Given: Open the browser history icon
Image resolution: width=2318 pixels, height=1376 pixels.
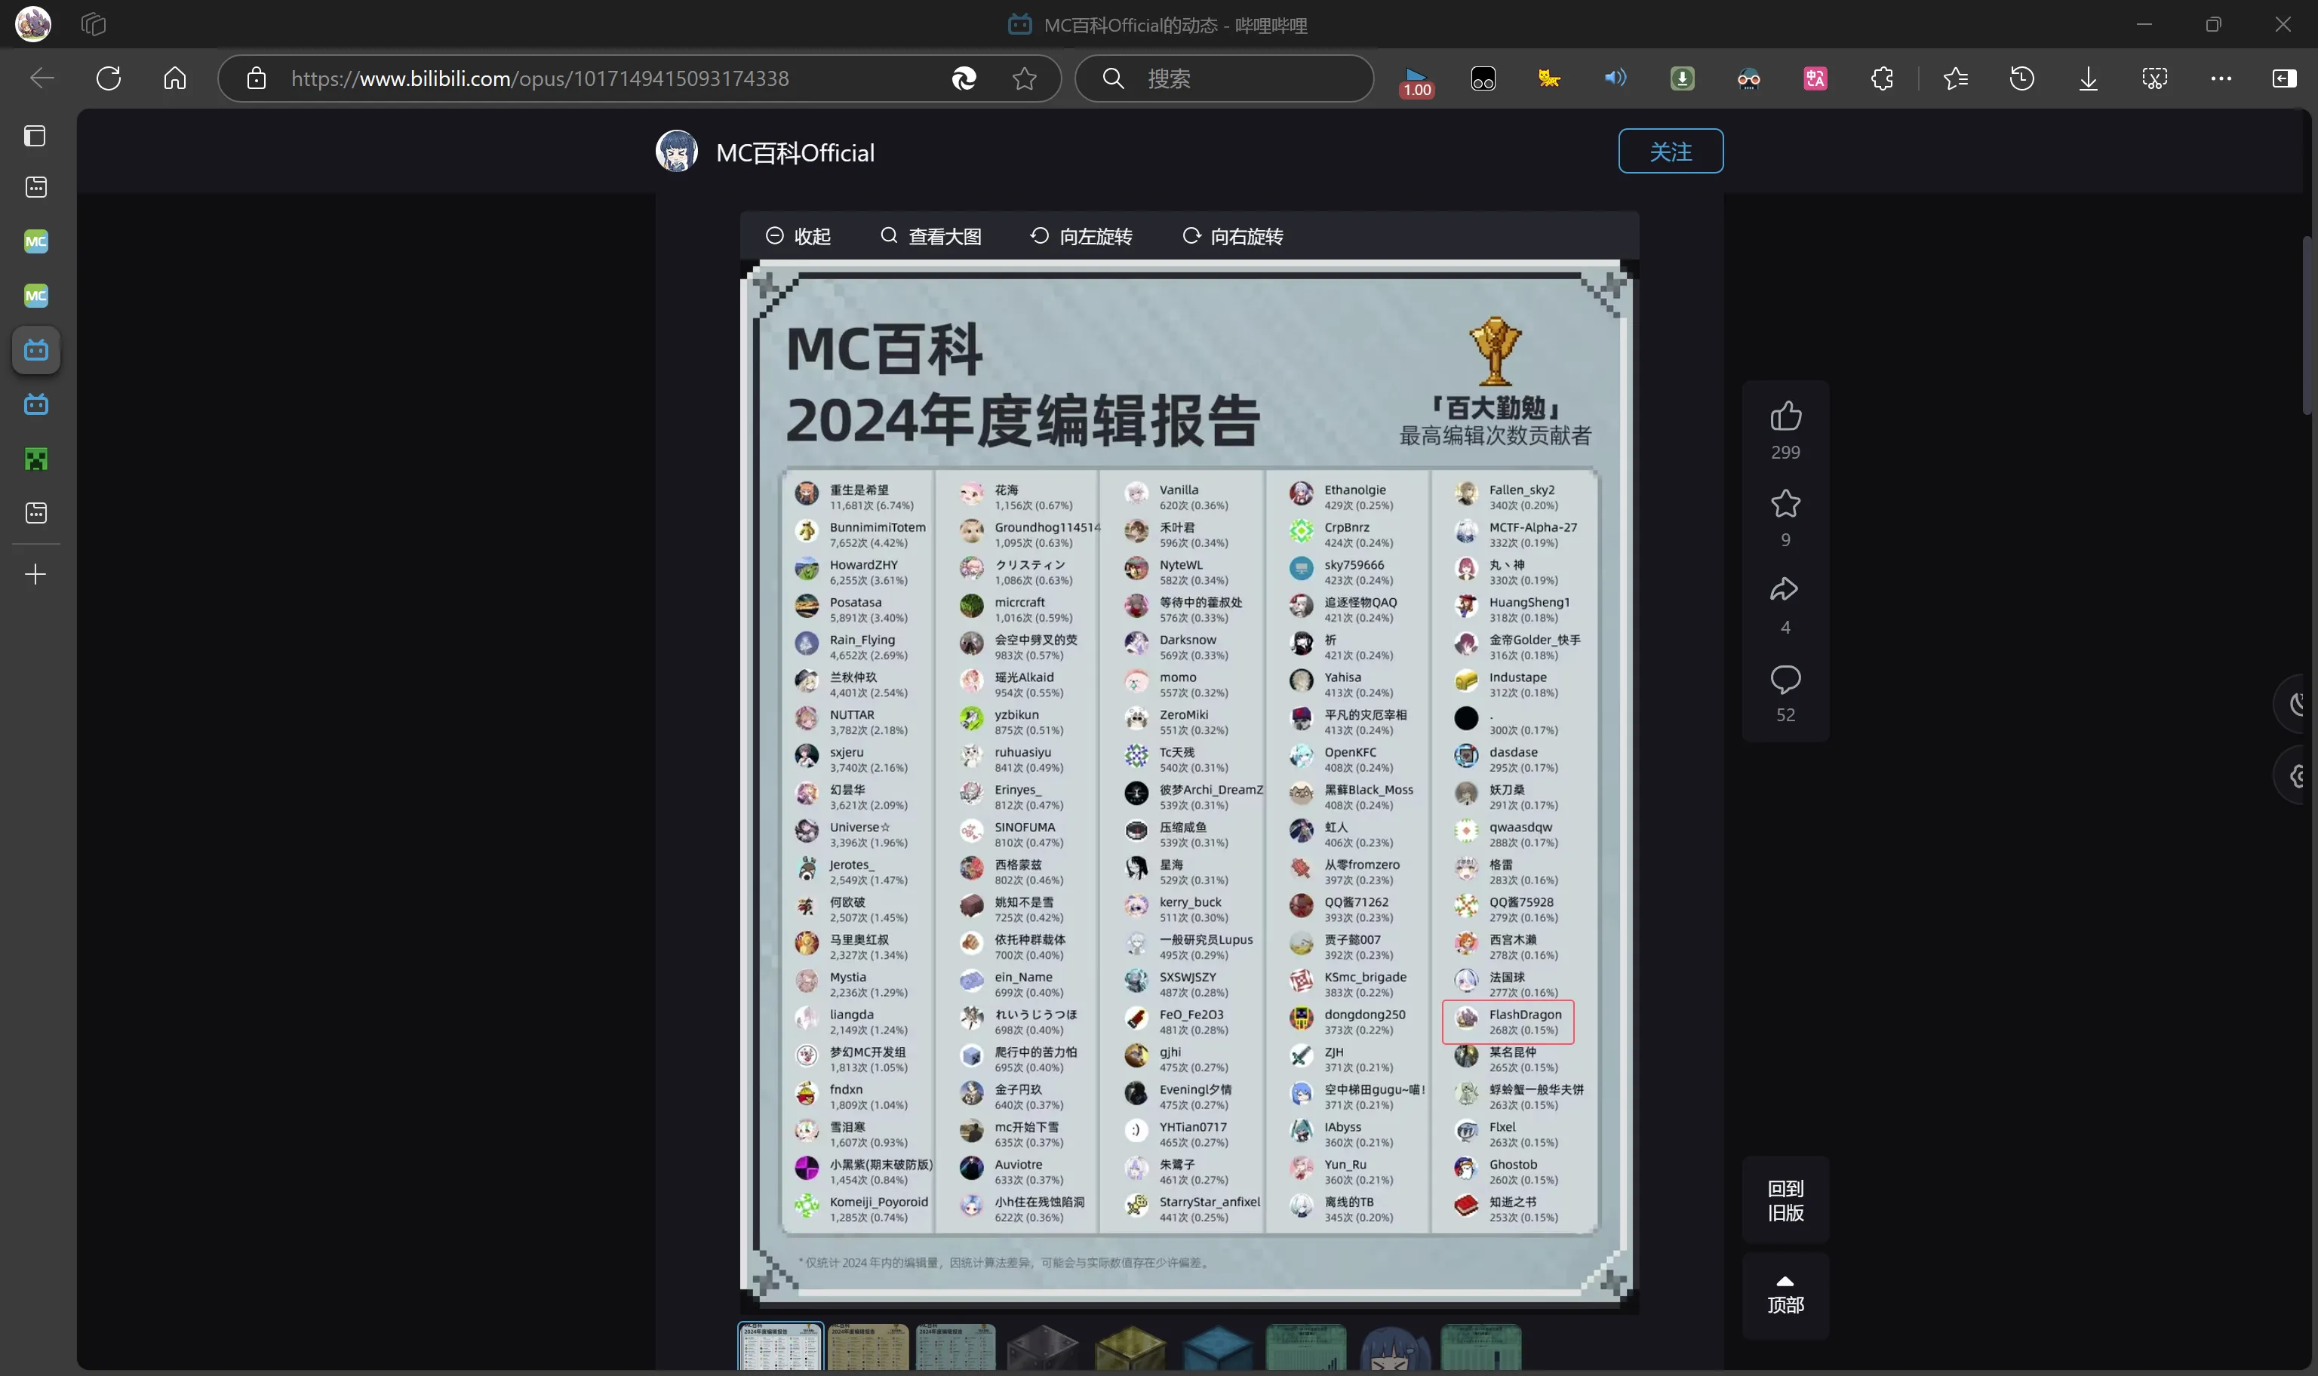Looking at the screenshot, I should (2021, 78).
